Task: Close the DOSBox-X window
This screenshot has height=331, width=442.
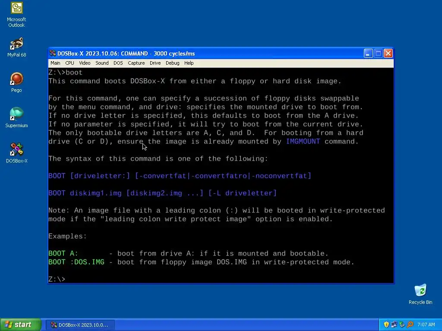Action: pos(388,53)
